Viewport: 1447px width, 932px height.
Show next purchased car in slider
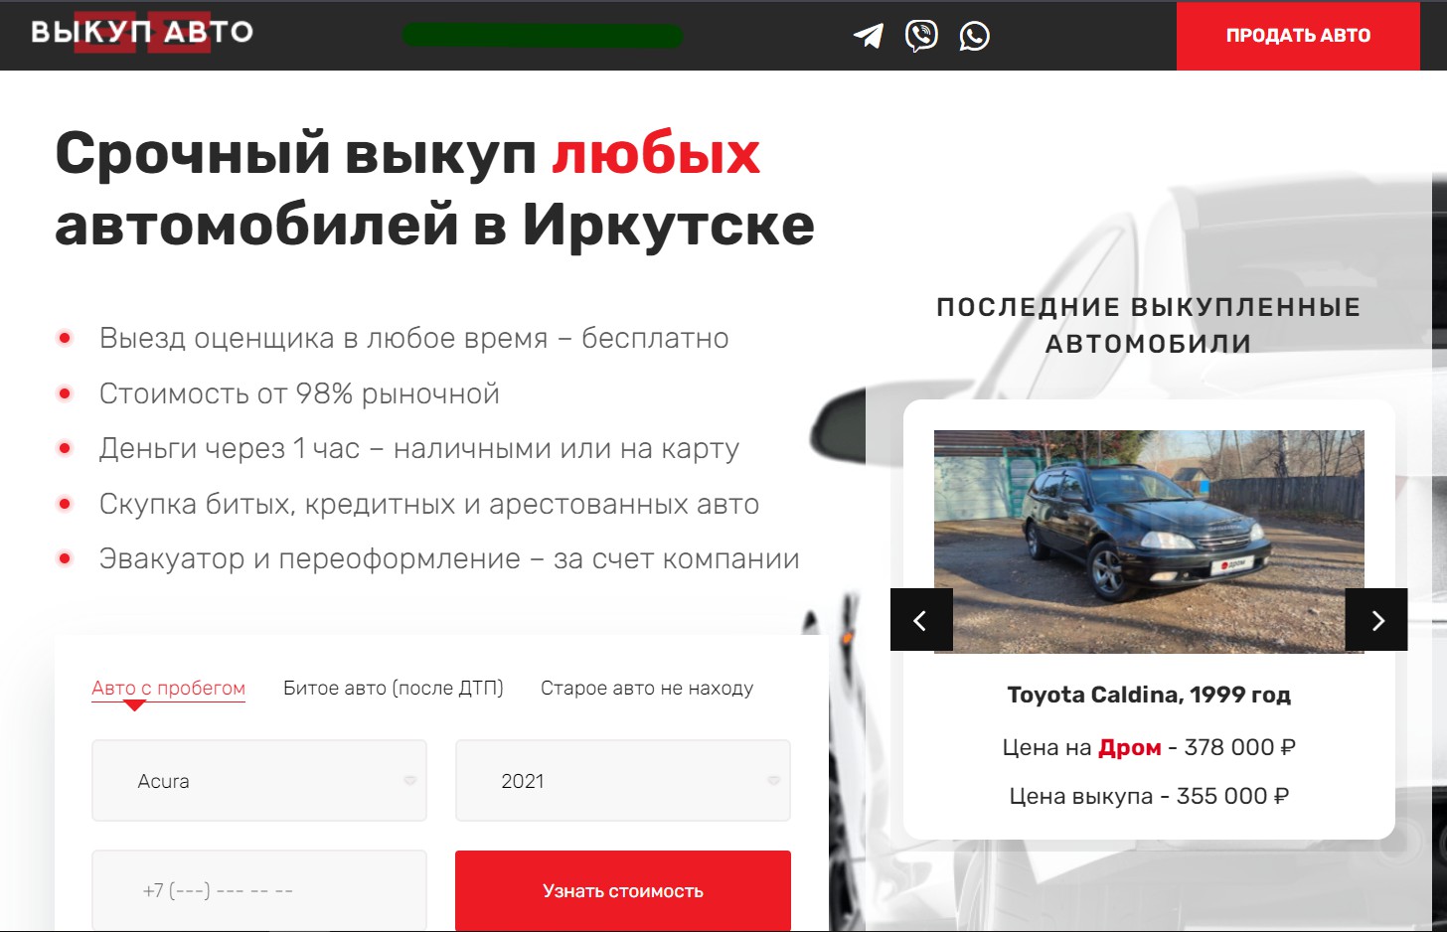(1376, 620)
